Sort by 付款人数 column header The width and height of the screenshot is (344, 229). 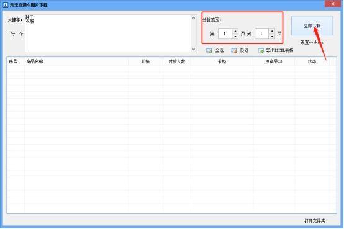[x=176, y=61]
